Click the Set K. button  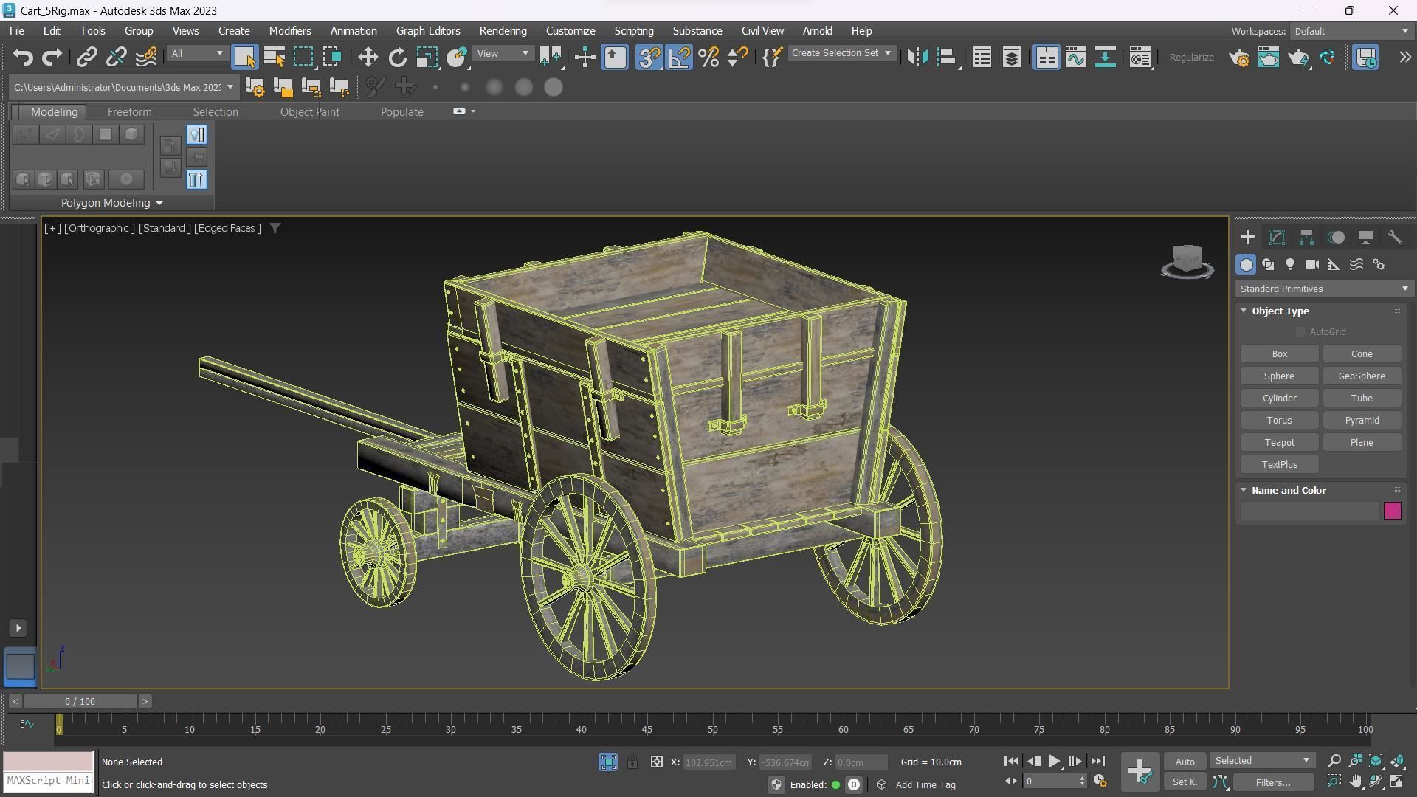point(1185,782)
